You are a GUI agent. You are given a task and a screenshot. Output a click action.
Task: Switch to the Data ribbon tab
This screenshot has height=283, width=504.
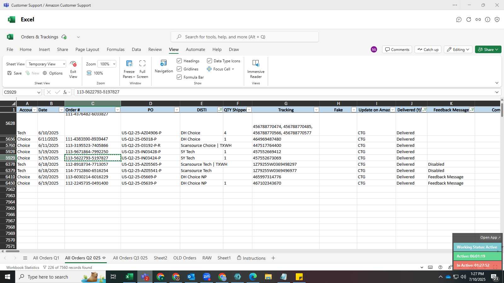(136, 49)
